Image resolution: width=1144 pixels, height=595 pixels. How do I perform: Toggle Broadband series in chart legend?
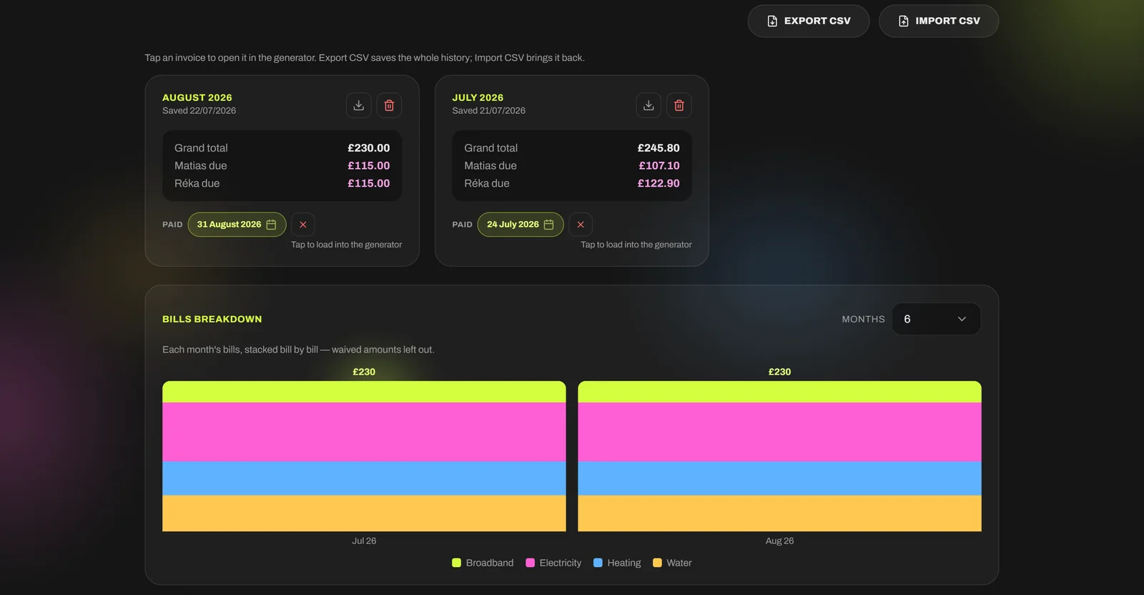coord(483,563)
